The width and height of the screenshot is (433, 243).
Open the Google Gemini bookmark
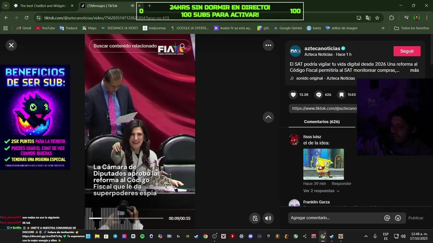(x=288, y=28)
